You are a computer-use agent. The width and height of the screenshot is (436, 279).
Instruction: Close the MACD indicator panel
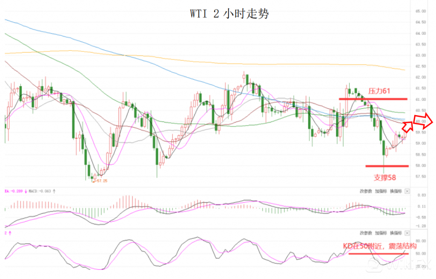pyautogui.click(x=407, y=191)
